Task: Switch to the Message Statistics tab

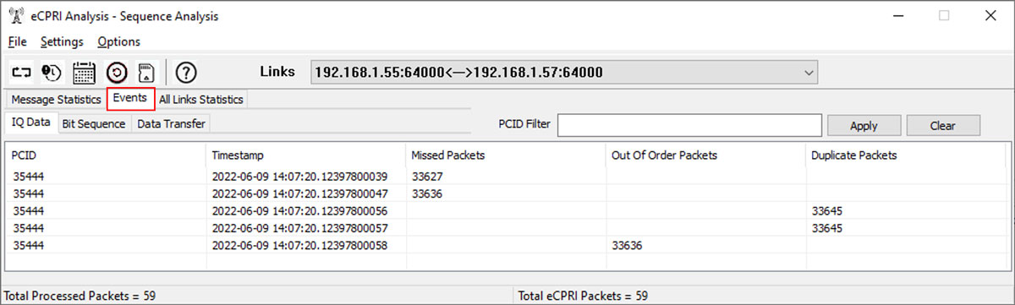Action: [x=56, y=100]
